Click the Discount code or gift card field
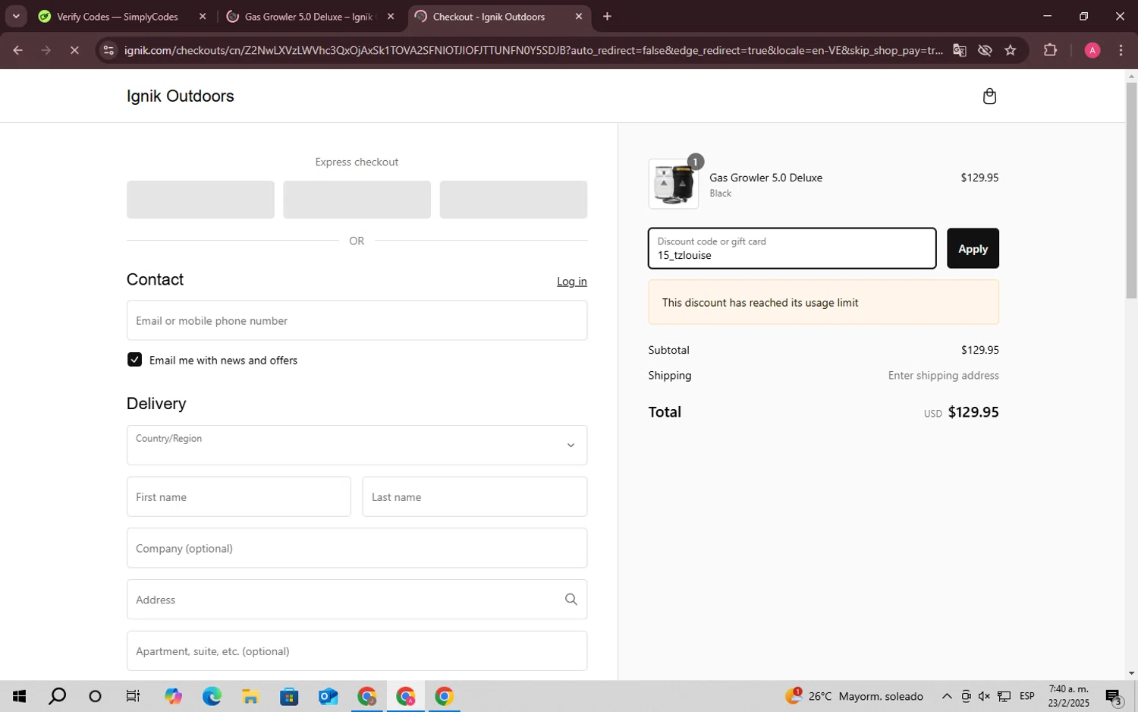This screenshot has width=1138, height=712. pos(792,248)
